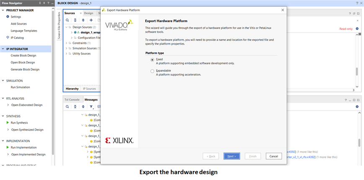Image resolution: width=364 pixels, height=180 pixels.
Task: Collapse the IP INTEGRATOR section
Action: (3, 49)
